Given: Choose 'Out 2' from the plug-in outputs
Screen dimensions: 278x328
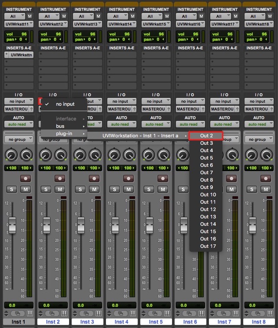Looking at the screenshot, I should (205, 136).
